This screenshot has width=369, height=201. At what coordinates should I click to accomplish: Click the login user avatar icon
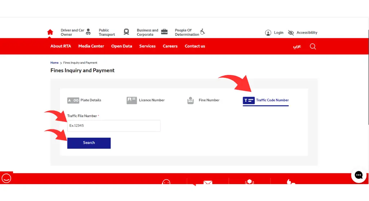pos(268,33)
